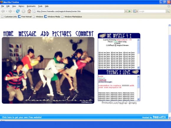Click the ME MYSELF & I header
171x128 pixels.
119,36
